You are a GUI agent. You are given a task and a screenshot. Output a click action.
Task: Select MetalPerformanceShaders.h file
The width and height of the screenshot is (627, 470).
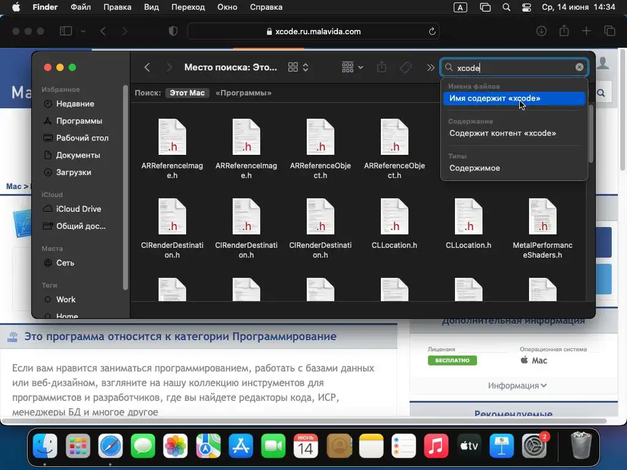click(x=543, y=228)
